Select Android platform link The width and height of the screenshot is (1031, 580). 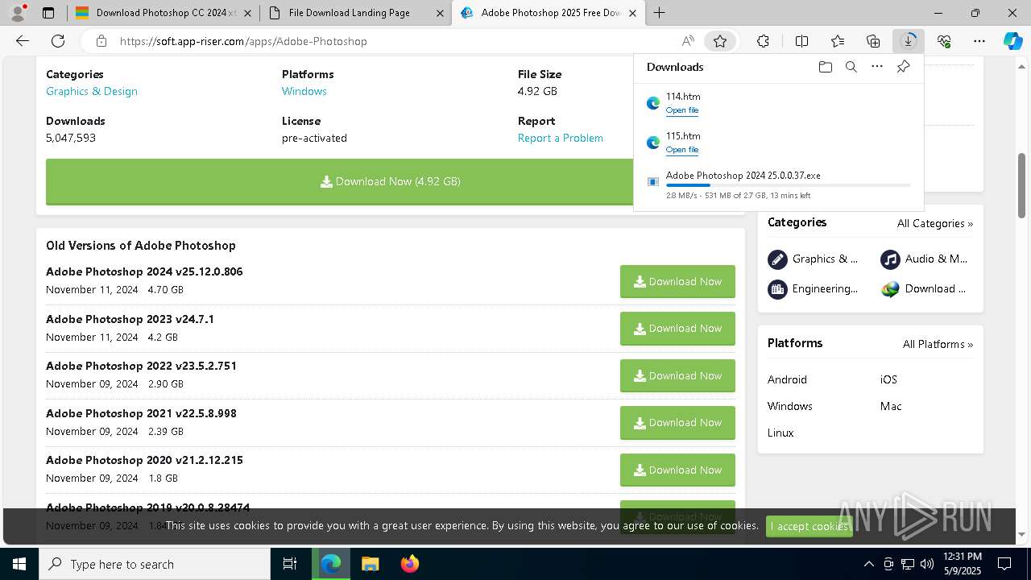[787, 379]
